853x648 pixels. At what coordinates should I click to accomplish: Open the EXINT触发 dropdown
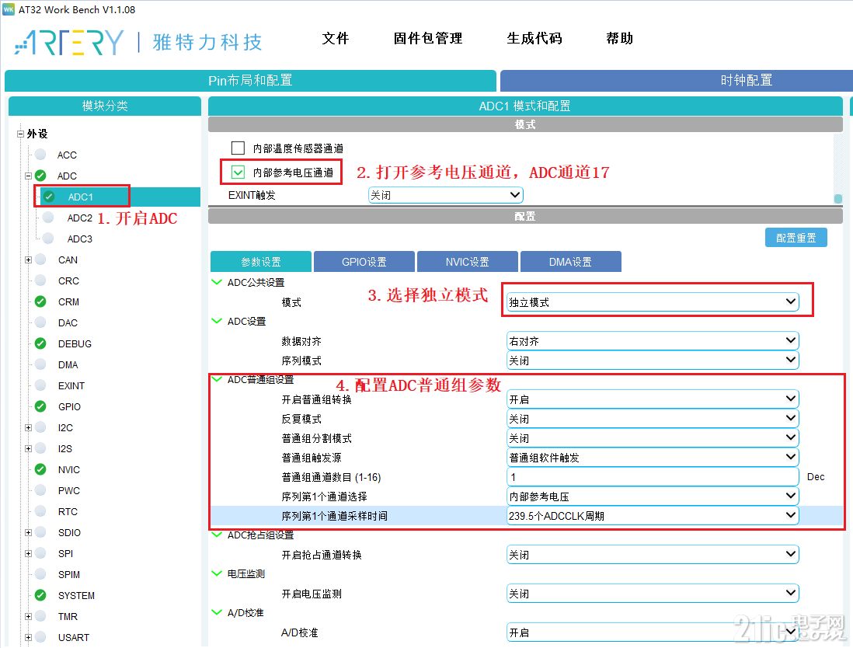446,195
